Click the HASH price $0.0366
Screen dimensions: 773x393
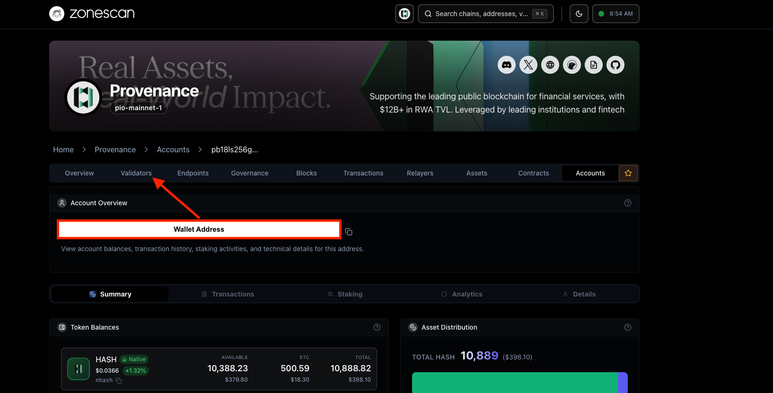pos(107,371)
